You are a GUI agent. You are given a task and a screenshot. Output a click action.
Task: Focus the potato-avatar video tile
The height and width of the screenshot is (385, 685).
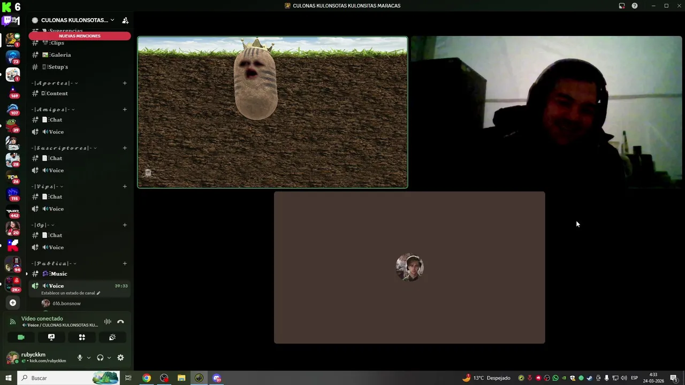(272, 112)
